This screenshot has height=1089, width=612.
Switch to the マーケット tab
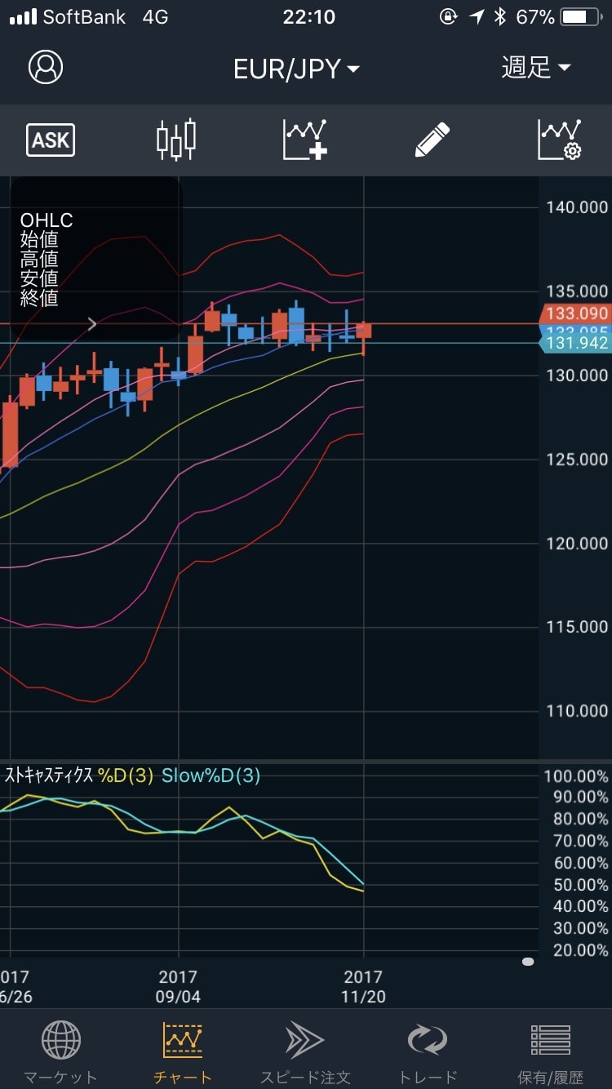click(x=60, y=1054)
